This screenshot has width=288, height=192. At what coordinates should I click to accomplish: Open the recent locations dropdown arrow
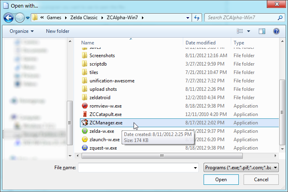point(28,18)
